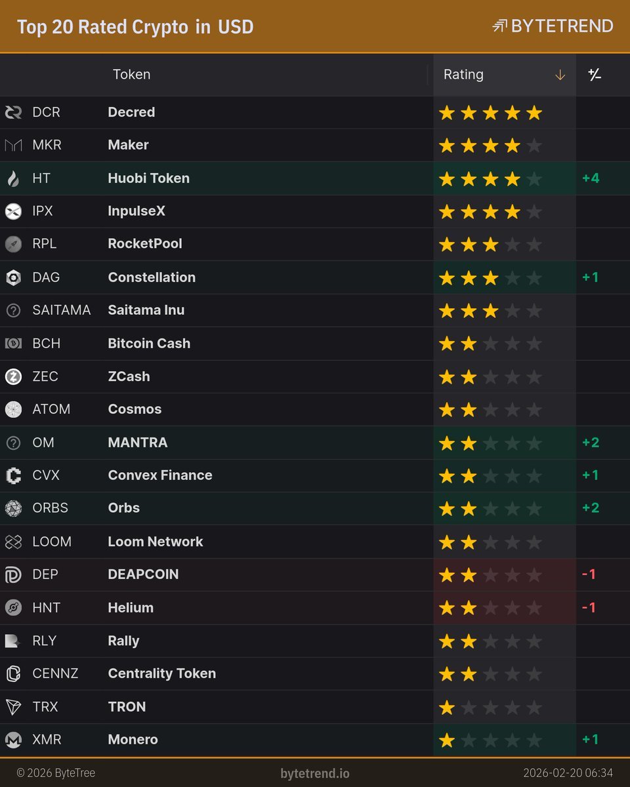
Task: Click Decred's five-star rating
Action: point(490,113)
